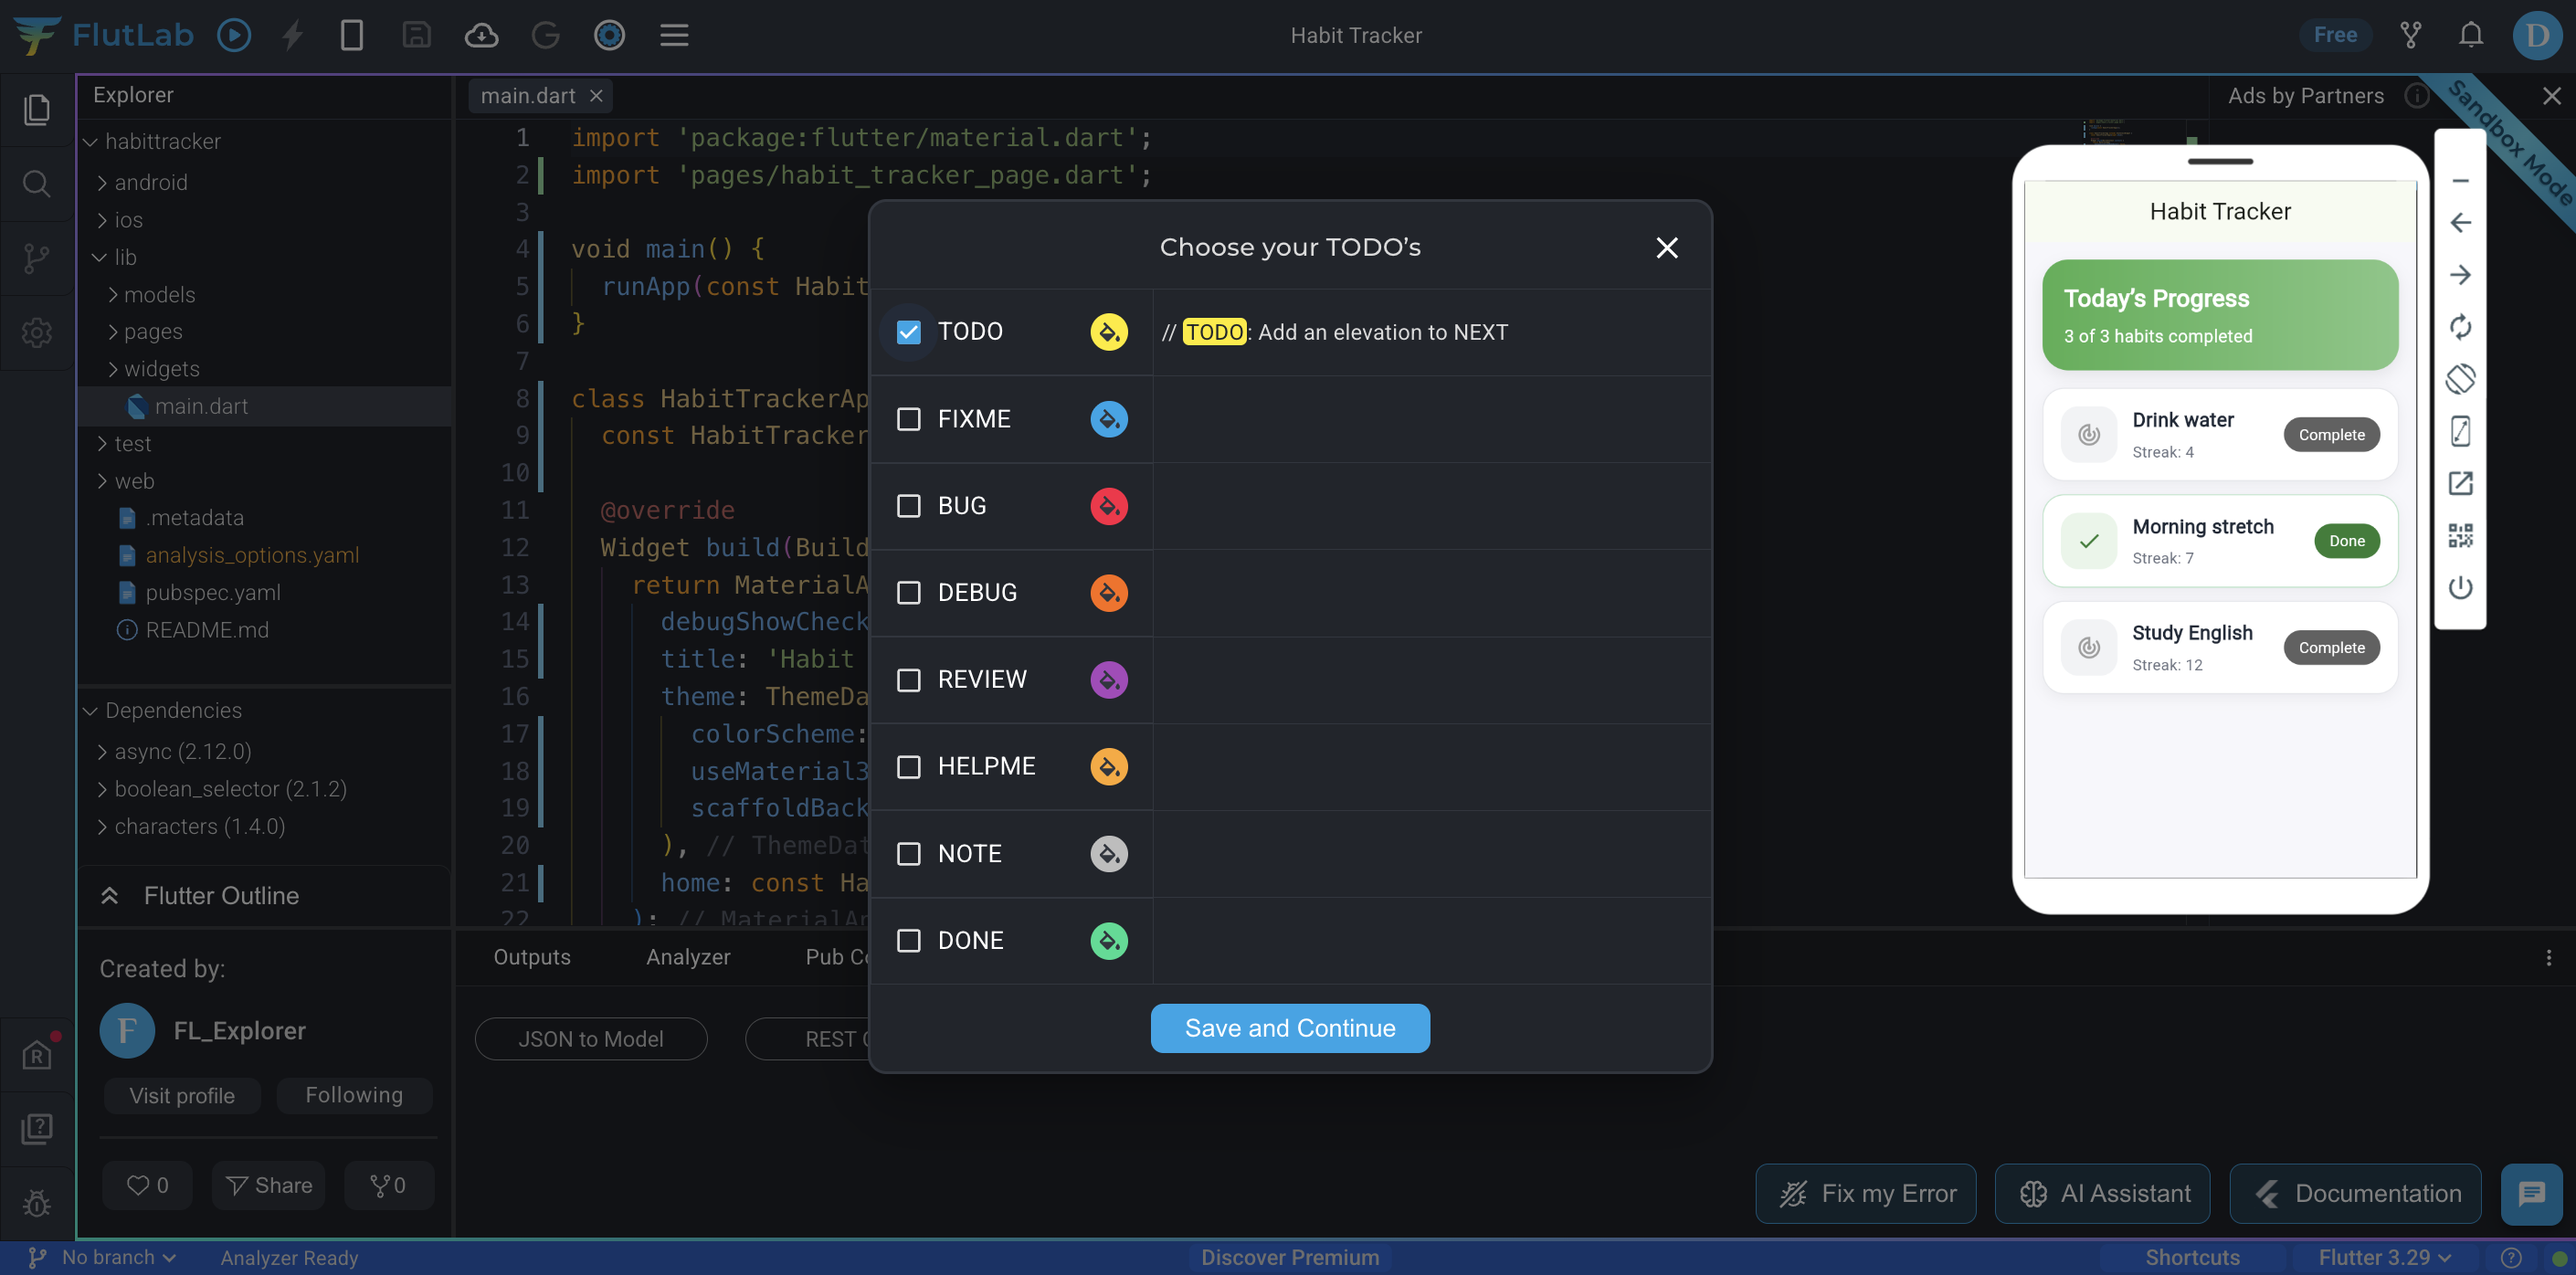Click the emulator power button icon

2460,587
